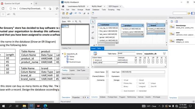Redo the action in Workbench toolbar
The image size is (195, 109).
(x=80, y=13)
